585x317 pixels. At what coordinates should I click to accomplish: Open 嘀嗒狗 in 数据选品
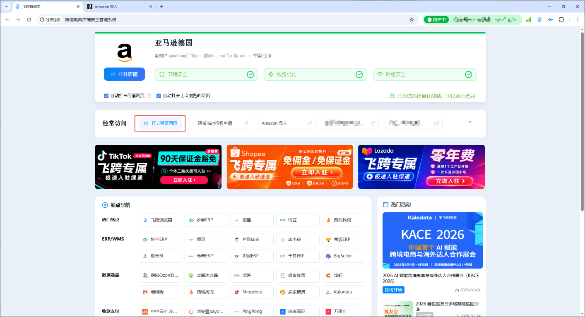point(160,292)
